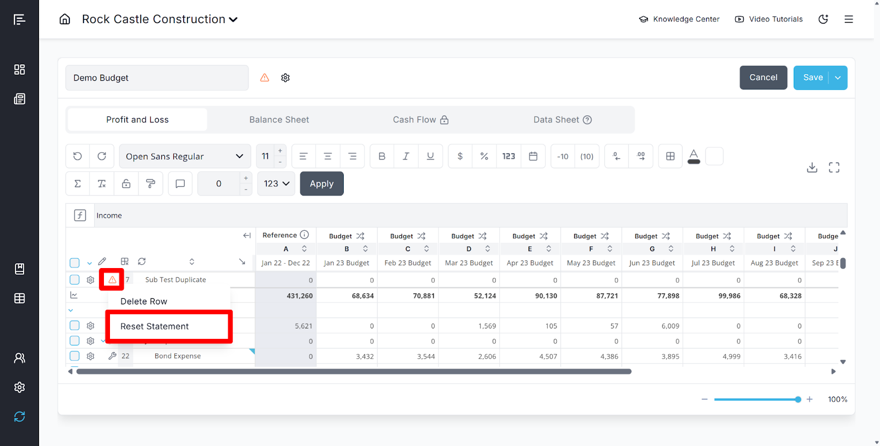Open the Knowledge Center link

point(679,19)
